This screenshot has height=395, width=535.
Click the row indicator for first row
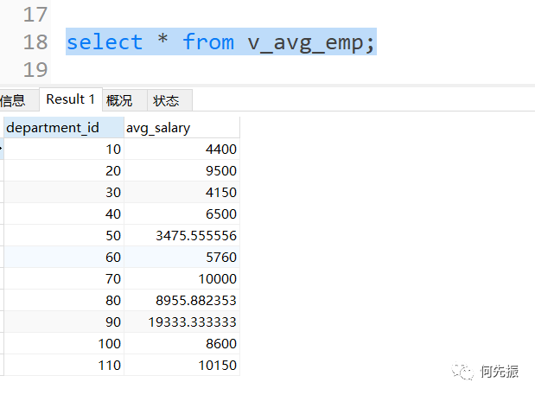click(x=2, y=149)
